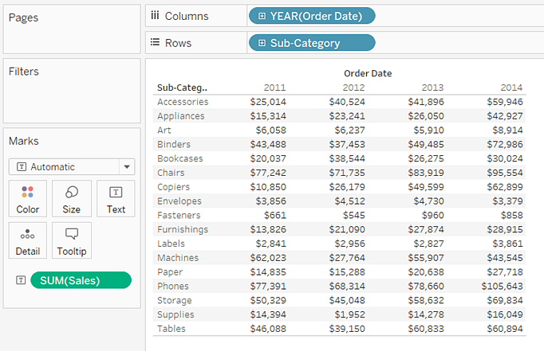Viewport: 544px width, 351px height.
Task: Expand the Sub-Category pill plus sign
Action: pos(262,43)
